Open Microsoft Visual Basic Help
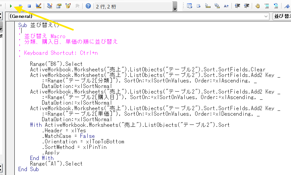This screenshot has width=291, height=175. [x=88, y=6]
